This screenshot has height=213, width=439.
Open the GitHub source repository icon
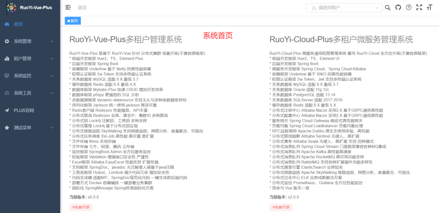pos(398,7)
